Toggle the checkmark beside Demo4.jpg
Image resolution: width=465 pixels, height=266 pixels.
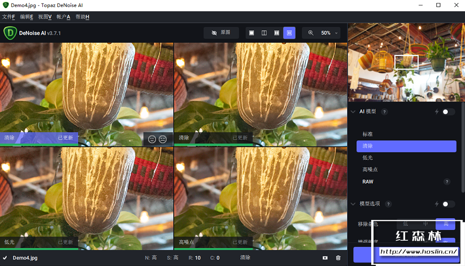pyautogui.click(x=5, y=258)
